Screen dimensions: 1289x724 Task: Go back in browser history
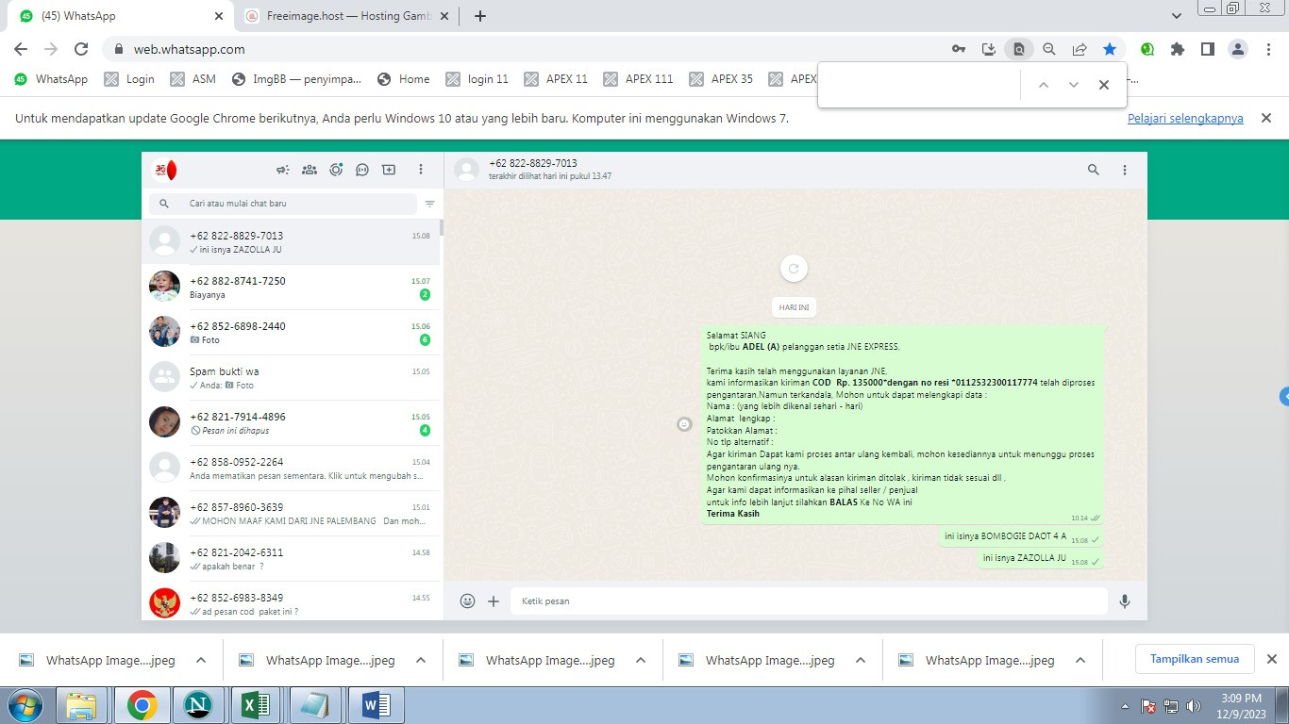(x=21, y=49)
